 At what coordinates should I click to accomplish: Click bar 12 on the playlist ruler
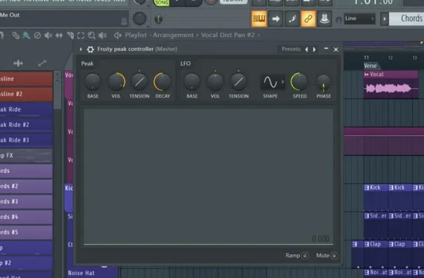tap(390, 58)
